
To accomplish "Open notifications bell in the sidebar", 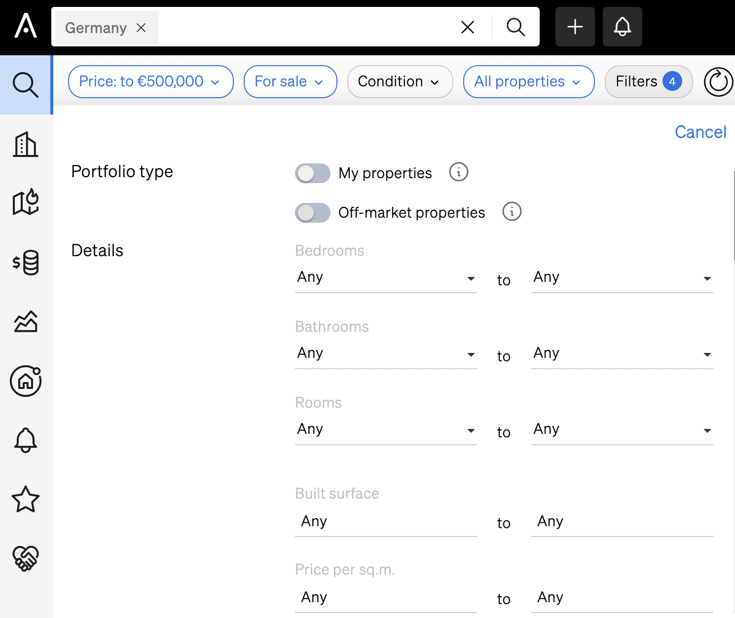I will point(25,440).
